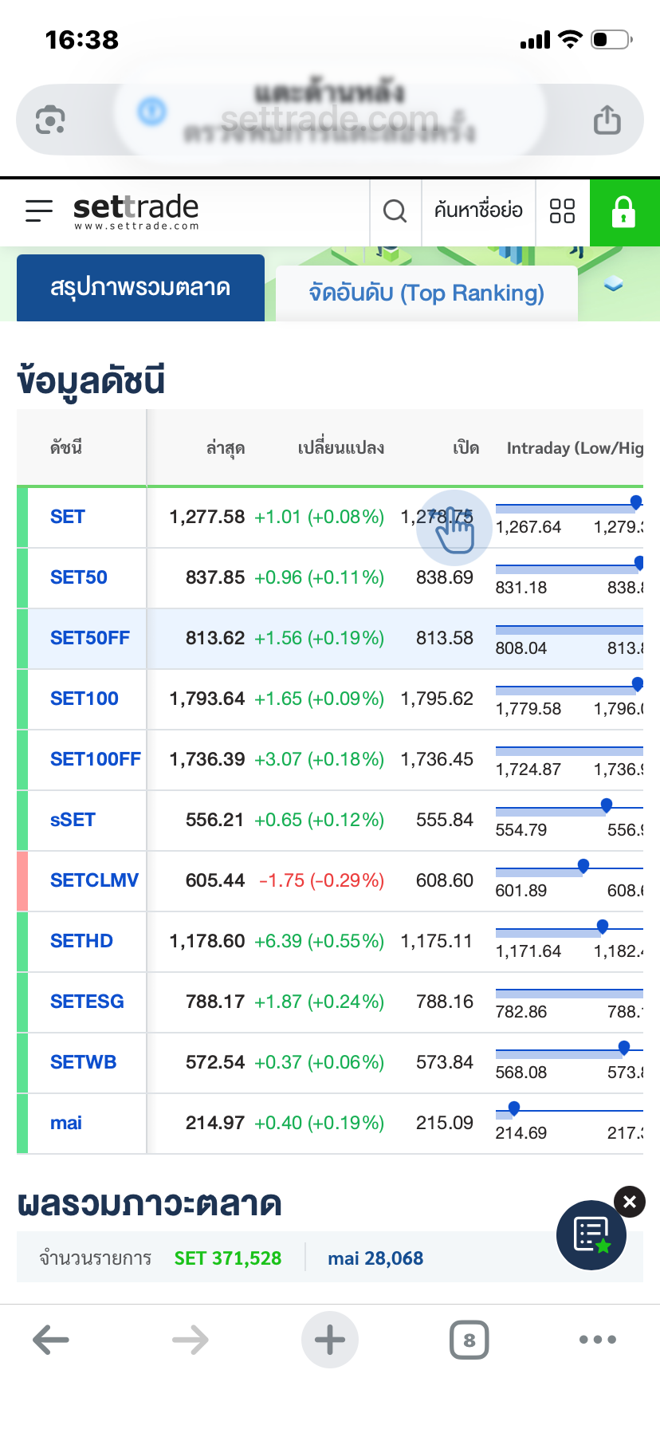Viewport: 660px width, 1429px height.
Task: Switch to the สรุปภาพรวมตลาด tab
Action: [x=140, y=288]
